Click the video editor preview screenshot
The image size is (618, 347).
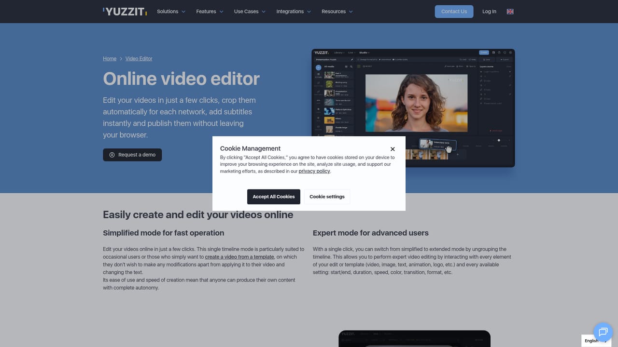click(x=413, y=108)
